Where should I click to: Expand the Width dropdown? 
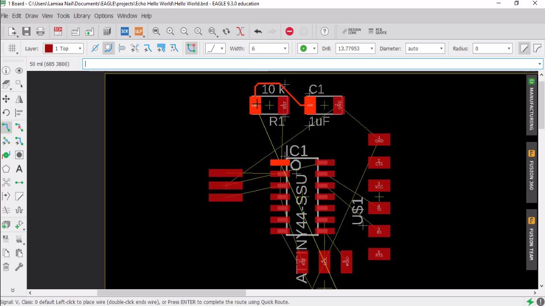tap(269, 49)
